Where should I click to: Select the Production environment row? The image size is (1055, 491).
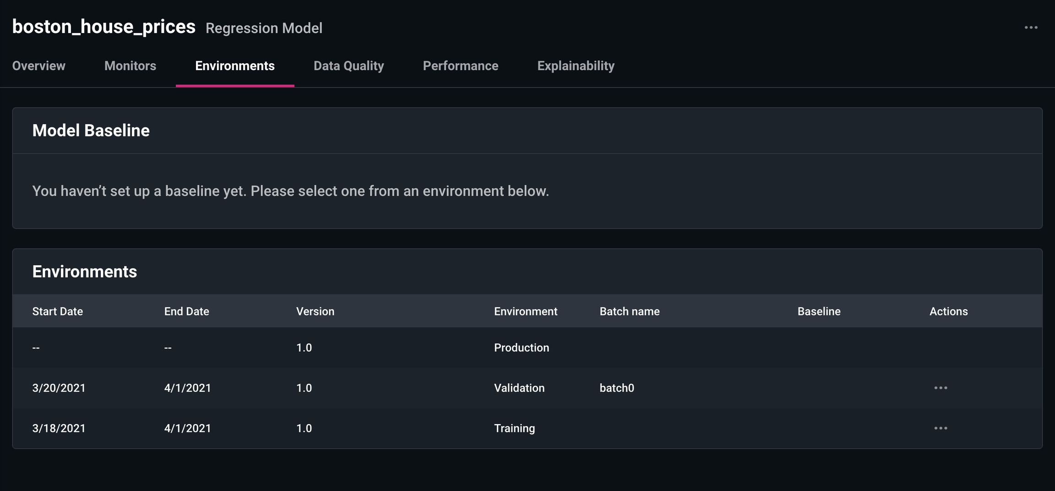click(x=521, y=348)
